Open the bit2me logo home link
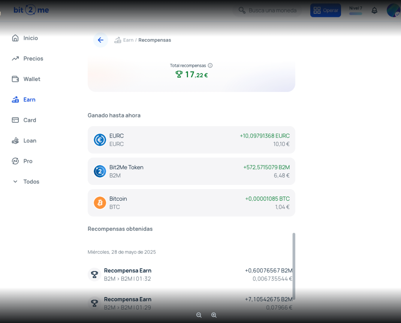This screenshot has height=323, width=401. tap(31, 10)
